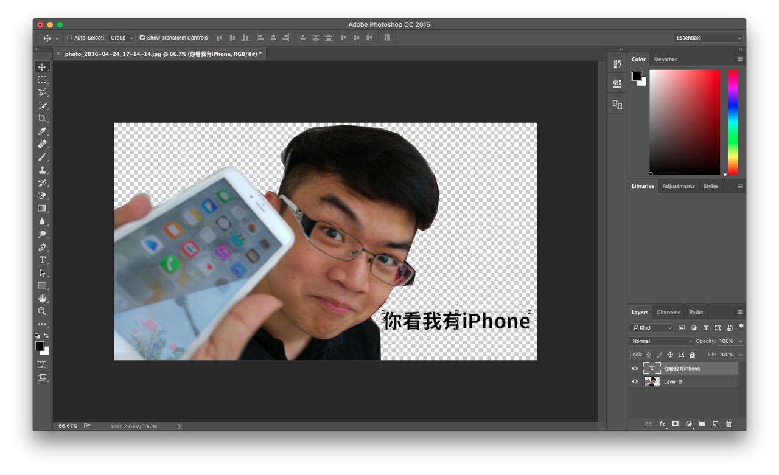Select the Quick Selection tool
The image size is (779, 475).
click(42, 105)
